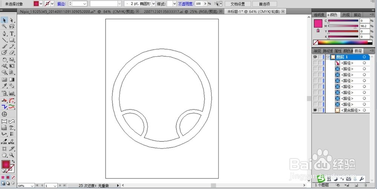Viewport: 377px width, 189px height.
Task: Click 文档设置 button
Action: 238,4
